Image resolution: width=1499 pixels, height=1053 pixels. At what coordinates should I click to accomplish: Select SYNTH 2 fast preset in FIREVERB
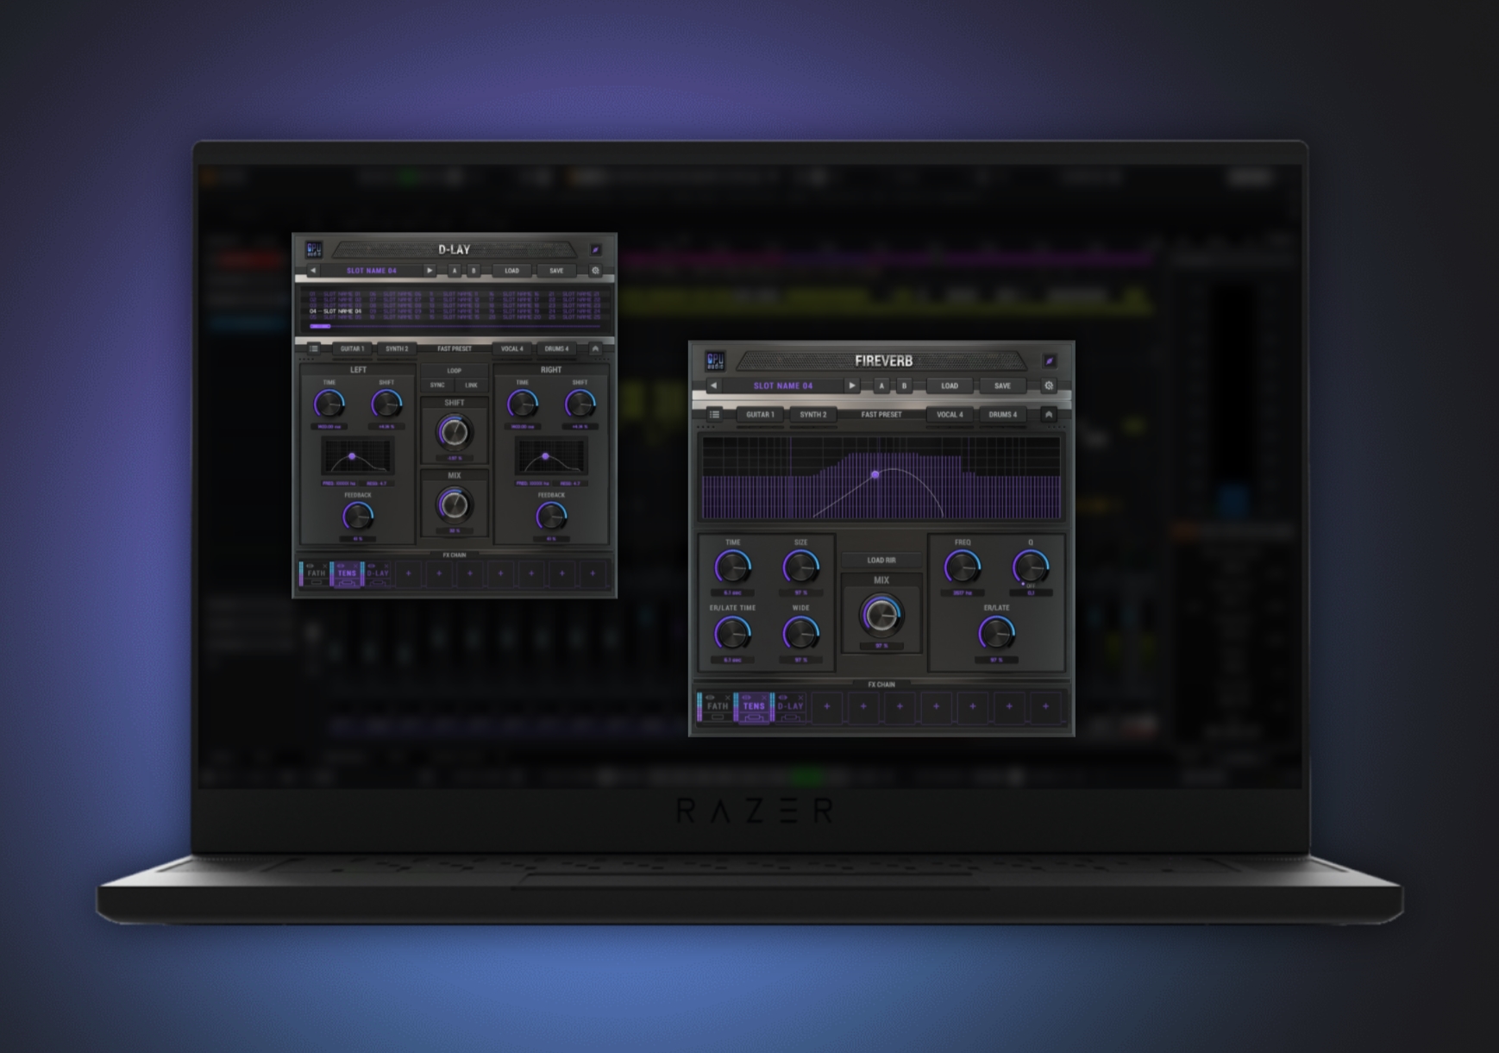(x=813, y=415)
